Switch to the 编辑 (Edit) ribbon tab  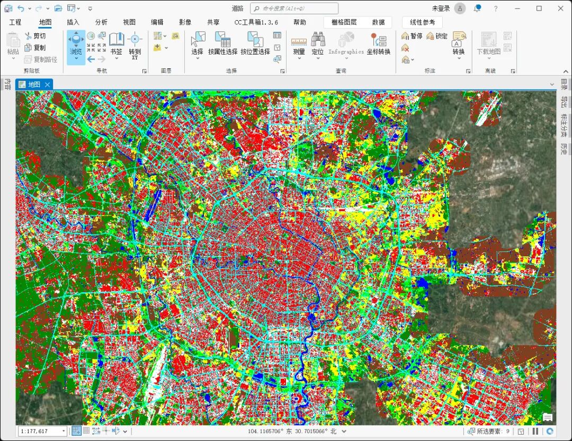(157, 22)
